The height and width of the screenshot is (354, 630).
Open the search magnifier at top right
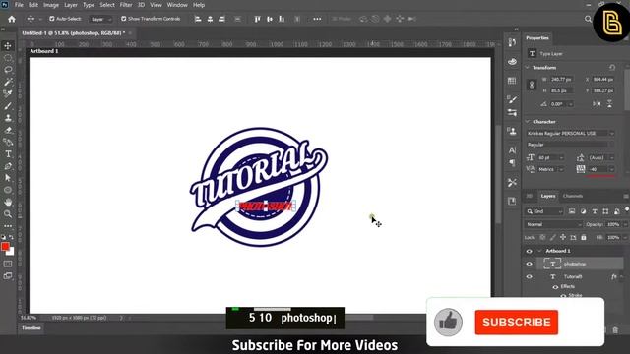[588, 19]
